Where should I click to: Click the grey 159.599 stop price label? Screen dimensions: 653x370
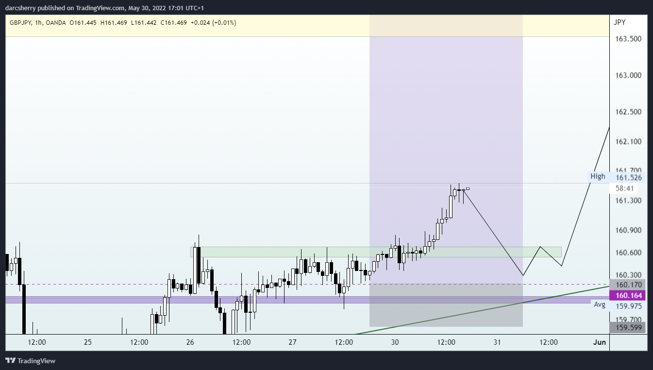pyautogui.click(x=628, y=328)
